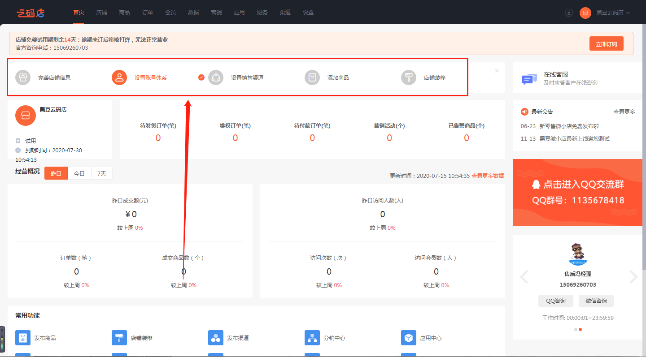Click the 设置账号体系 user icon
This screenshot has height=357, width=646.
(119, 77)
